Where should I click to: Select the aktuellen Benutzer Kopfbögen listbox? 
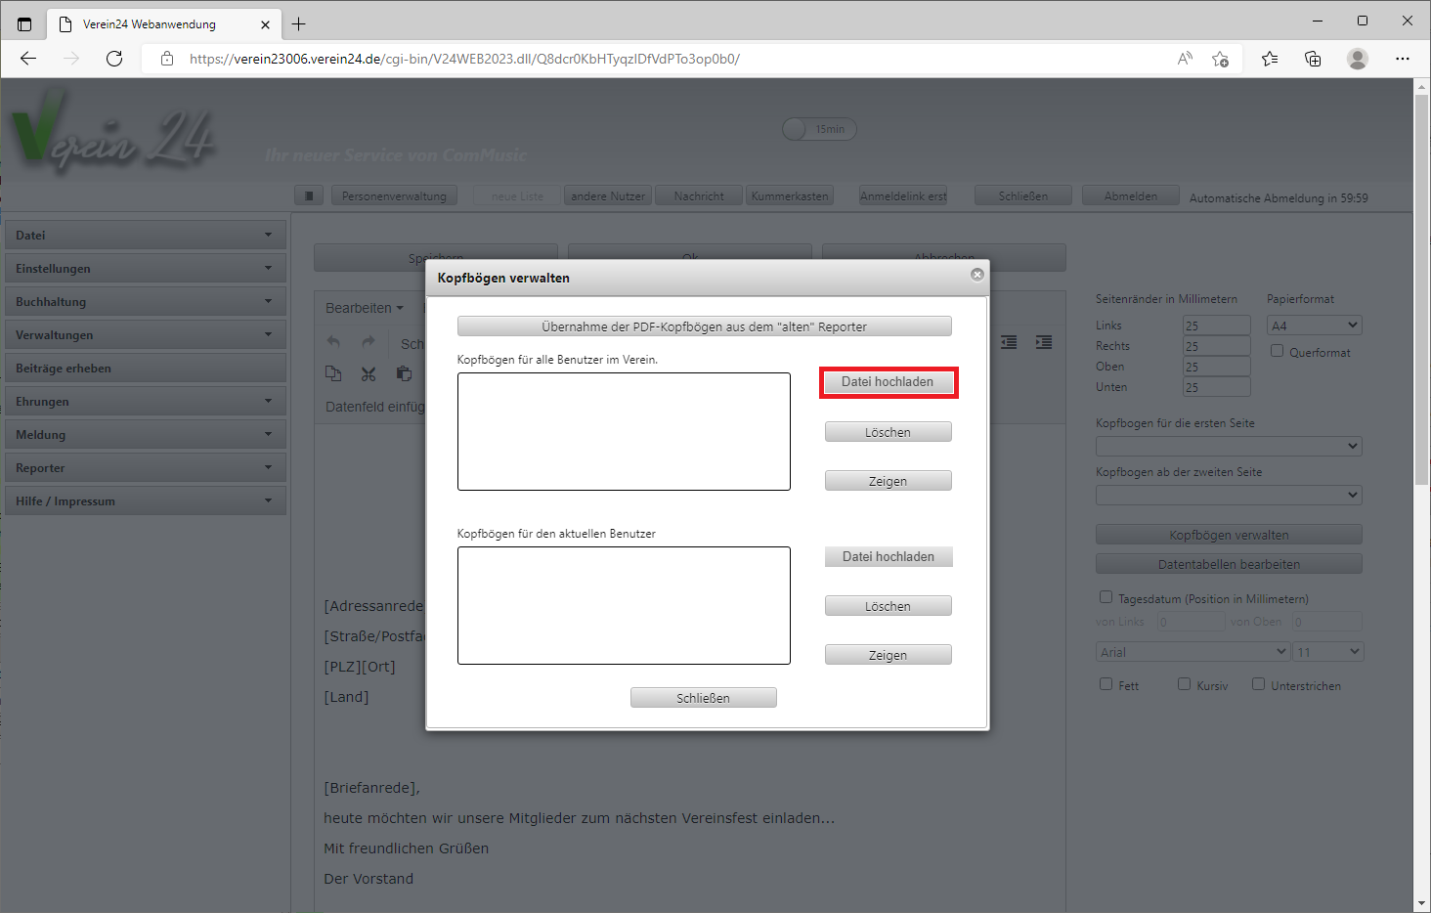(624, 605)
